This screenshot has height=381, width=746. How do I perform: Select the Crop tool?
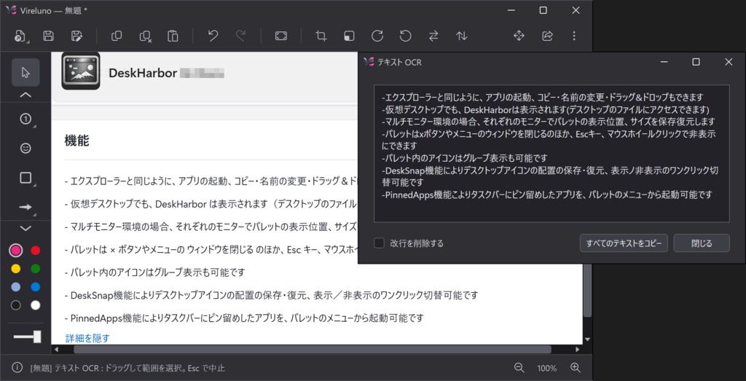coord(321,36)
